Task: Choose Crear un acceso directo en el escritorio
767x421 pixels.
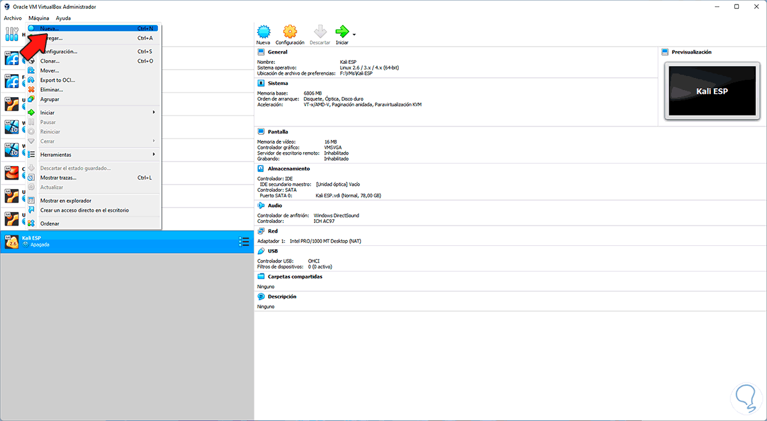Action: [93, 210]
